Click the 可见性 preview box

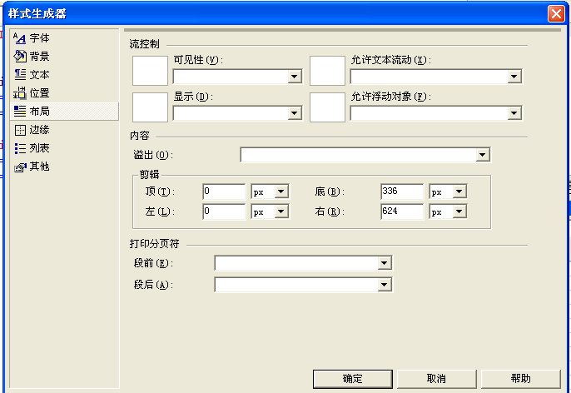click(150, 71)
